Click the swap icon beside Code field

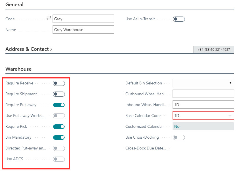click(x=49, y=19)
